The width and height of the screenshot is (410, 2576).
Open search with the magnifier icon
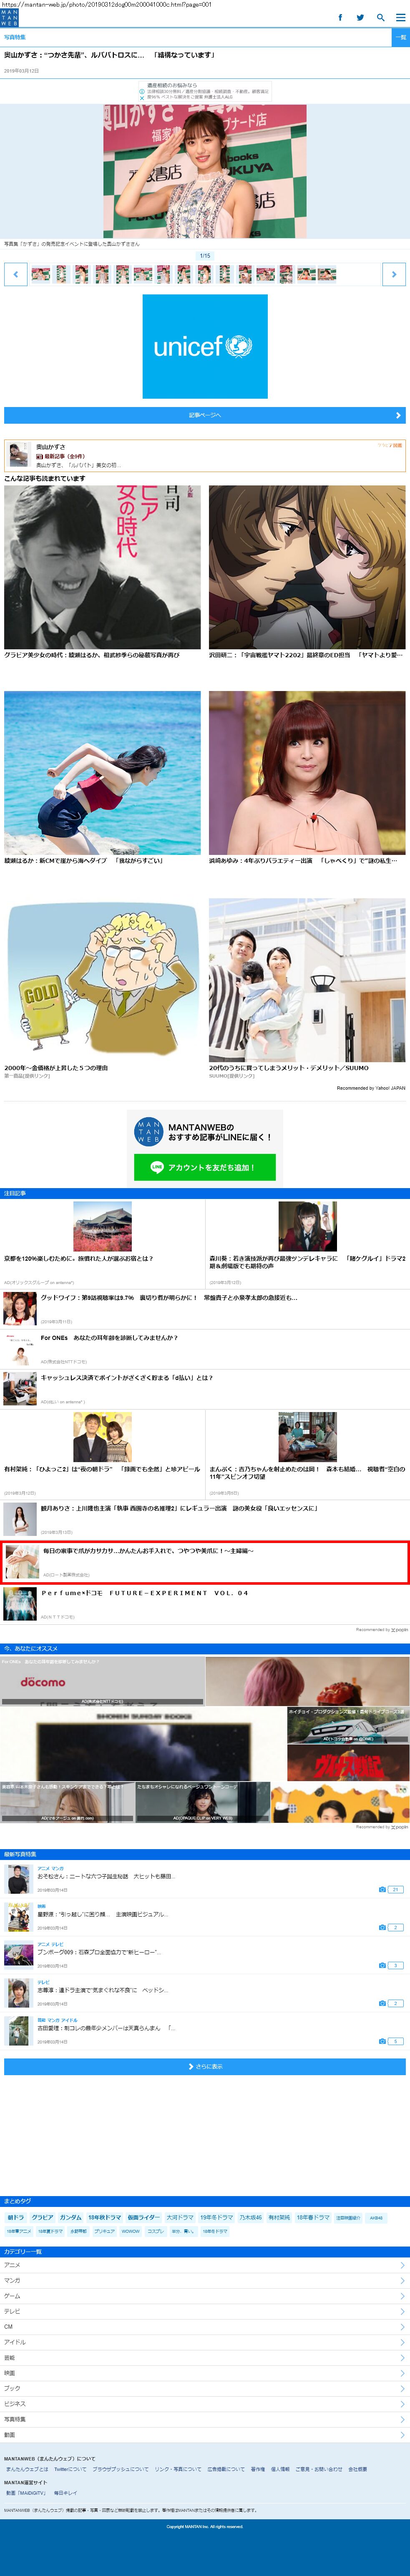(x=380, y=17)
